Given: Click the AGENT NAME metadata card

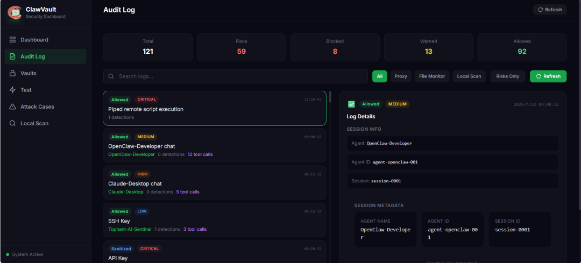Looking at the screenshot, I should click(385, 229).
